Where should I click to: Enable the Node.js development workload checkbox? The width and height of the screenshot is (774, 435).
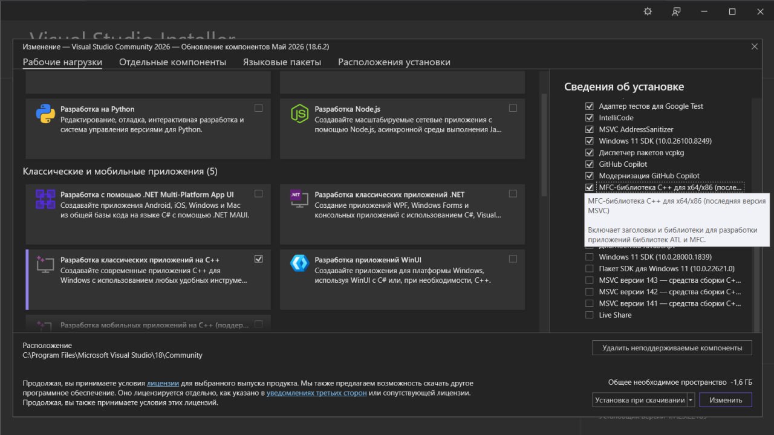pyautogui.click(x=513, y=108)
